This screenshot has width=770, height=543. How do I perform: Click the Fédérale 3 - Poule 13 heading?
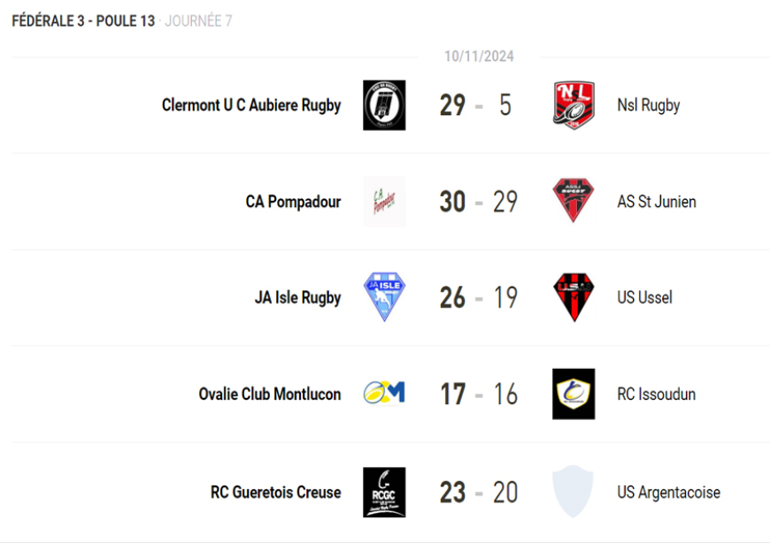83,20
